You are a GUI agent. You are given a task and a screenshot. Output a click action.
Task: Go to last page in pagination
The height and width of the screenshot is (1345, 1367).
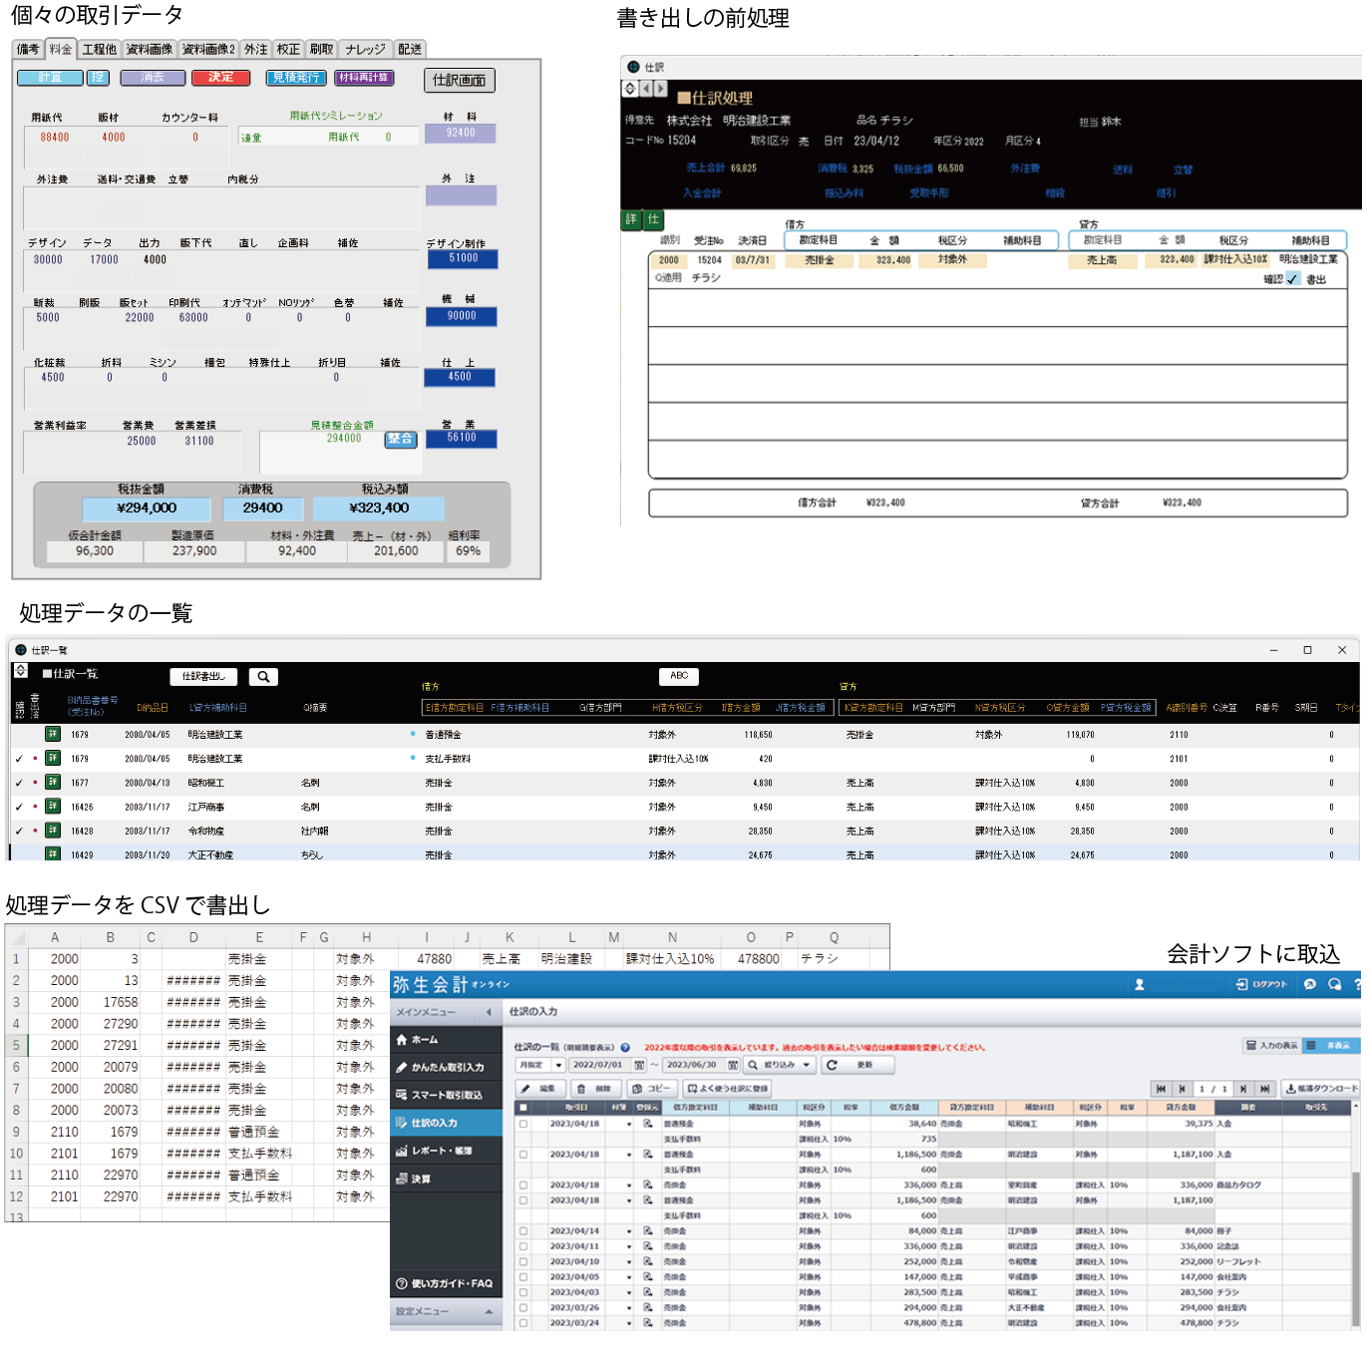1264,1089
